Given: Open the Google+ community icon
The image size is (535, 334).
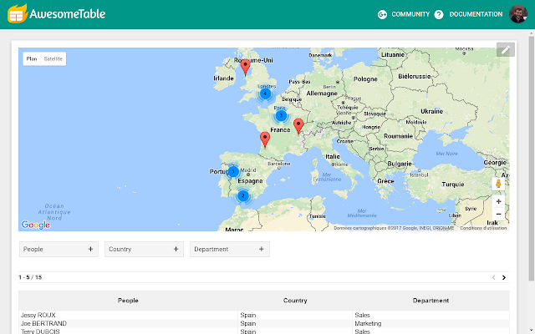Looking at the screenshot, I should click(382, 14).
